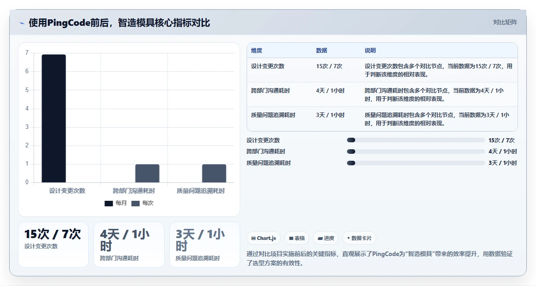
Task: Click the progress value 3天 / 1小时
Action: point(502,163)
